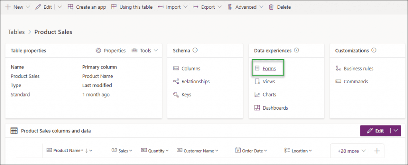Viewport: 408px width, 165px height.
Task: Select the 'Product Sales' breadcrumb text
Action: (53, 32)
